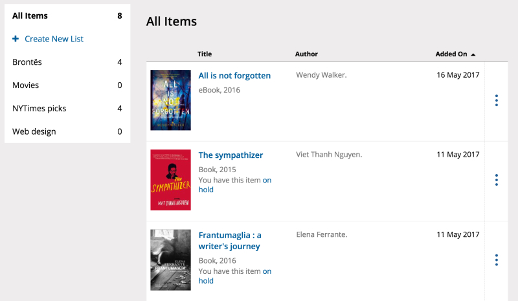The height and width of the screenshot is (301, 518).
Task: Click the plus icon beside Create New List
Action: click(16, 39)
